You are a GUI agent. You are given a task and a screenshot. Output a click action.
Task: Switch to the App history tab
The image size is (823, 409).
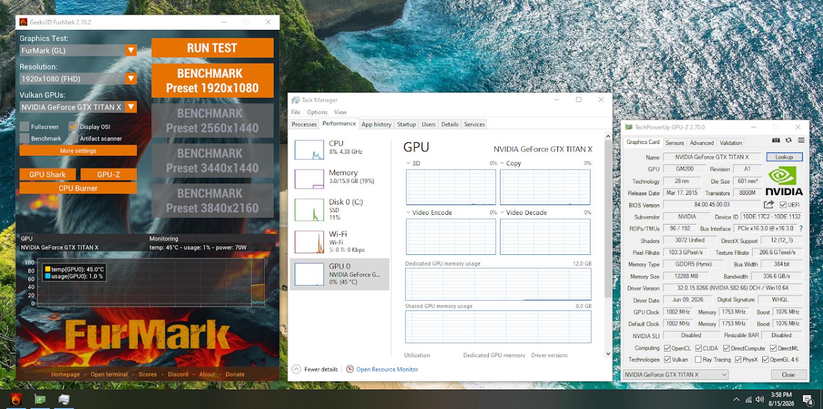377,124
